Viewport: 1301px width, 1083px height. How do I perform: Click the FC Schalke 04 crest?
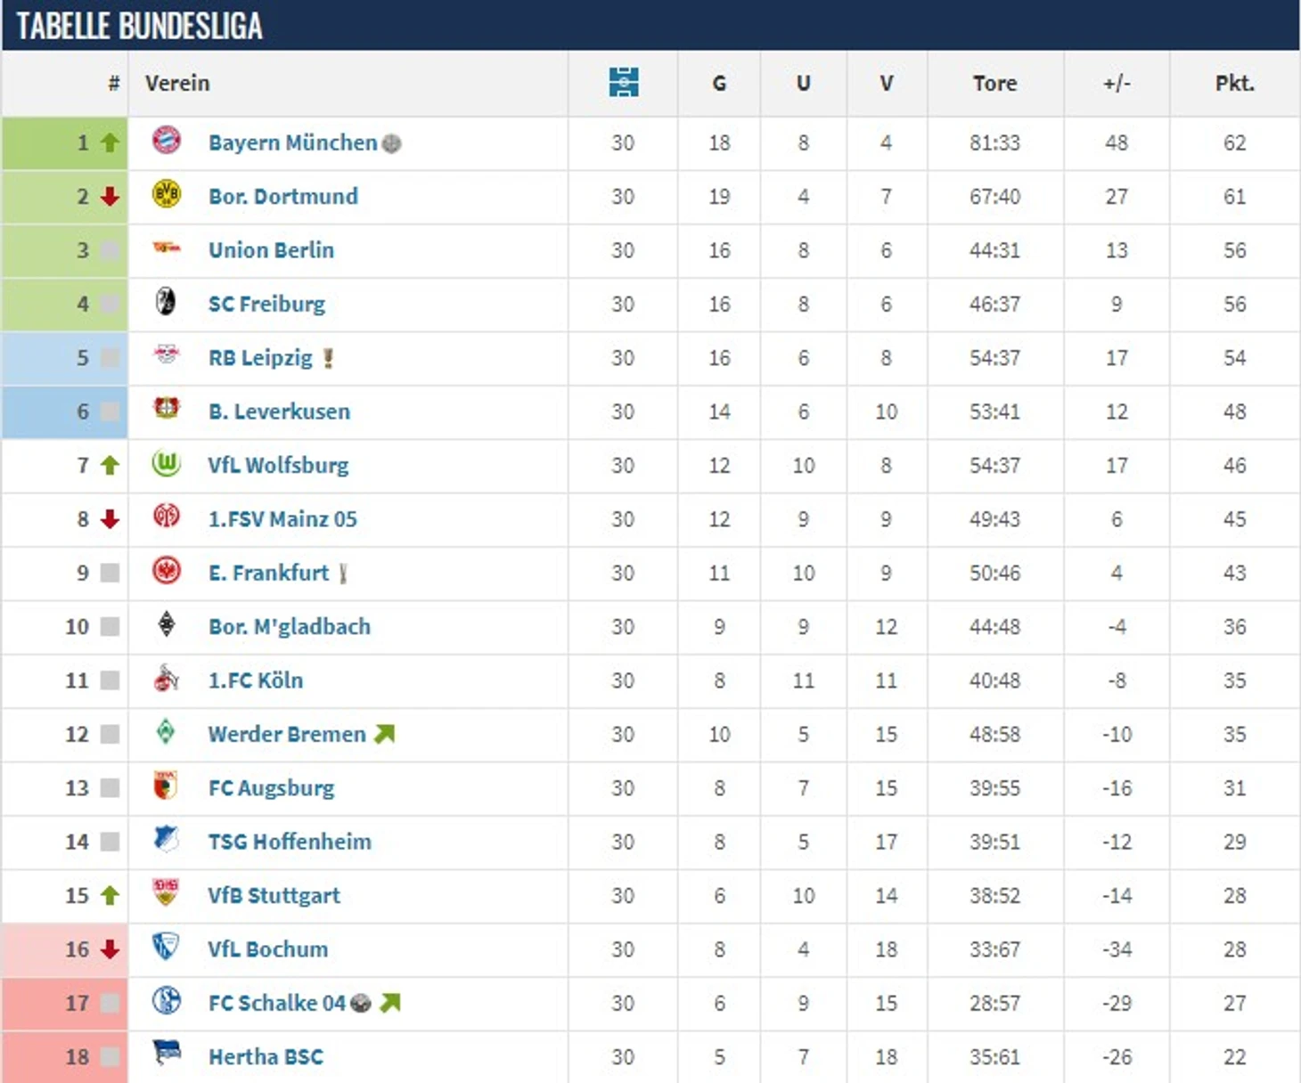coord(167,1001)
